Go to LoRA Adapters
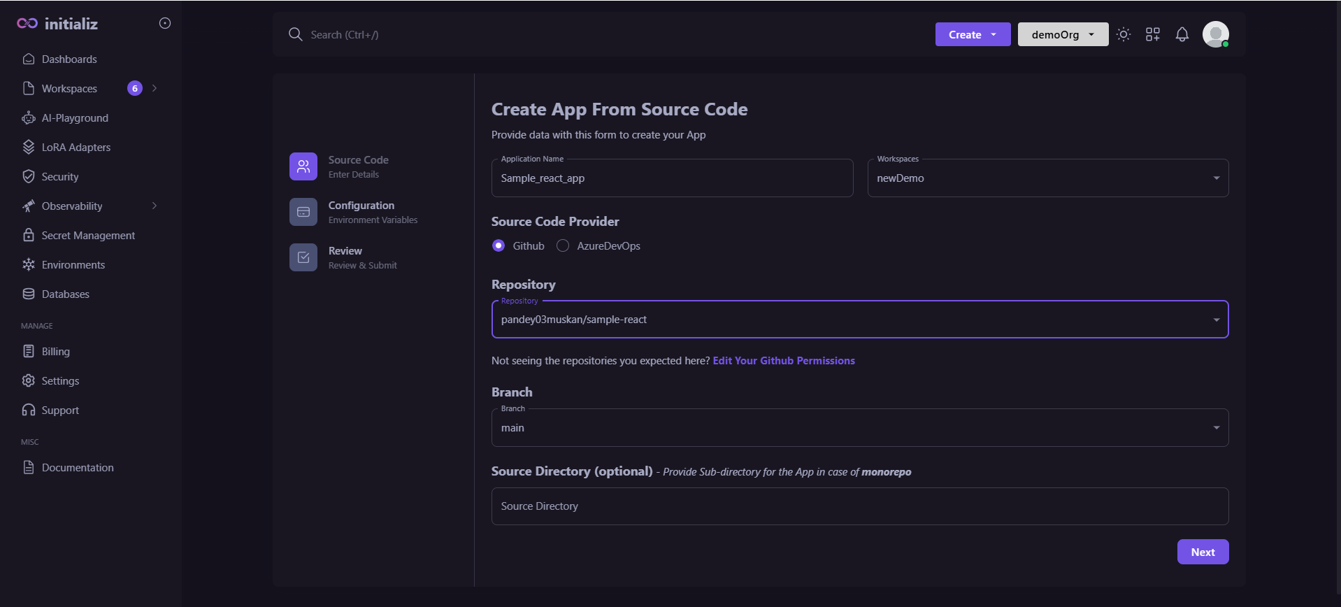 (76, 148)
